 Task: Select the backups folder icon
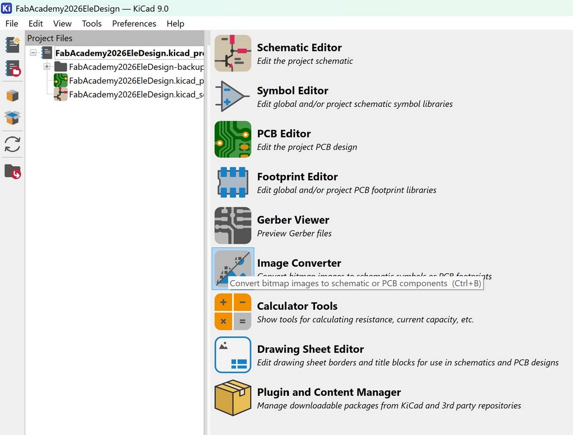60,67
